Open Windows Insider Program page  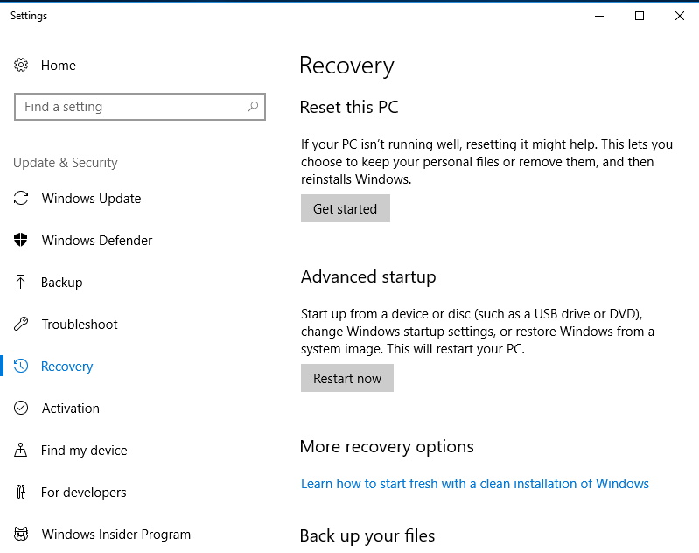pos(116,535)
